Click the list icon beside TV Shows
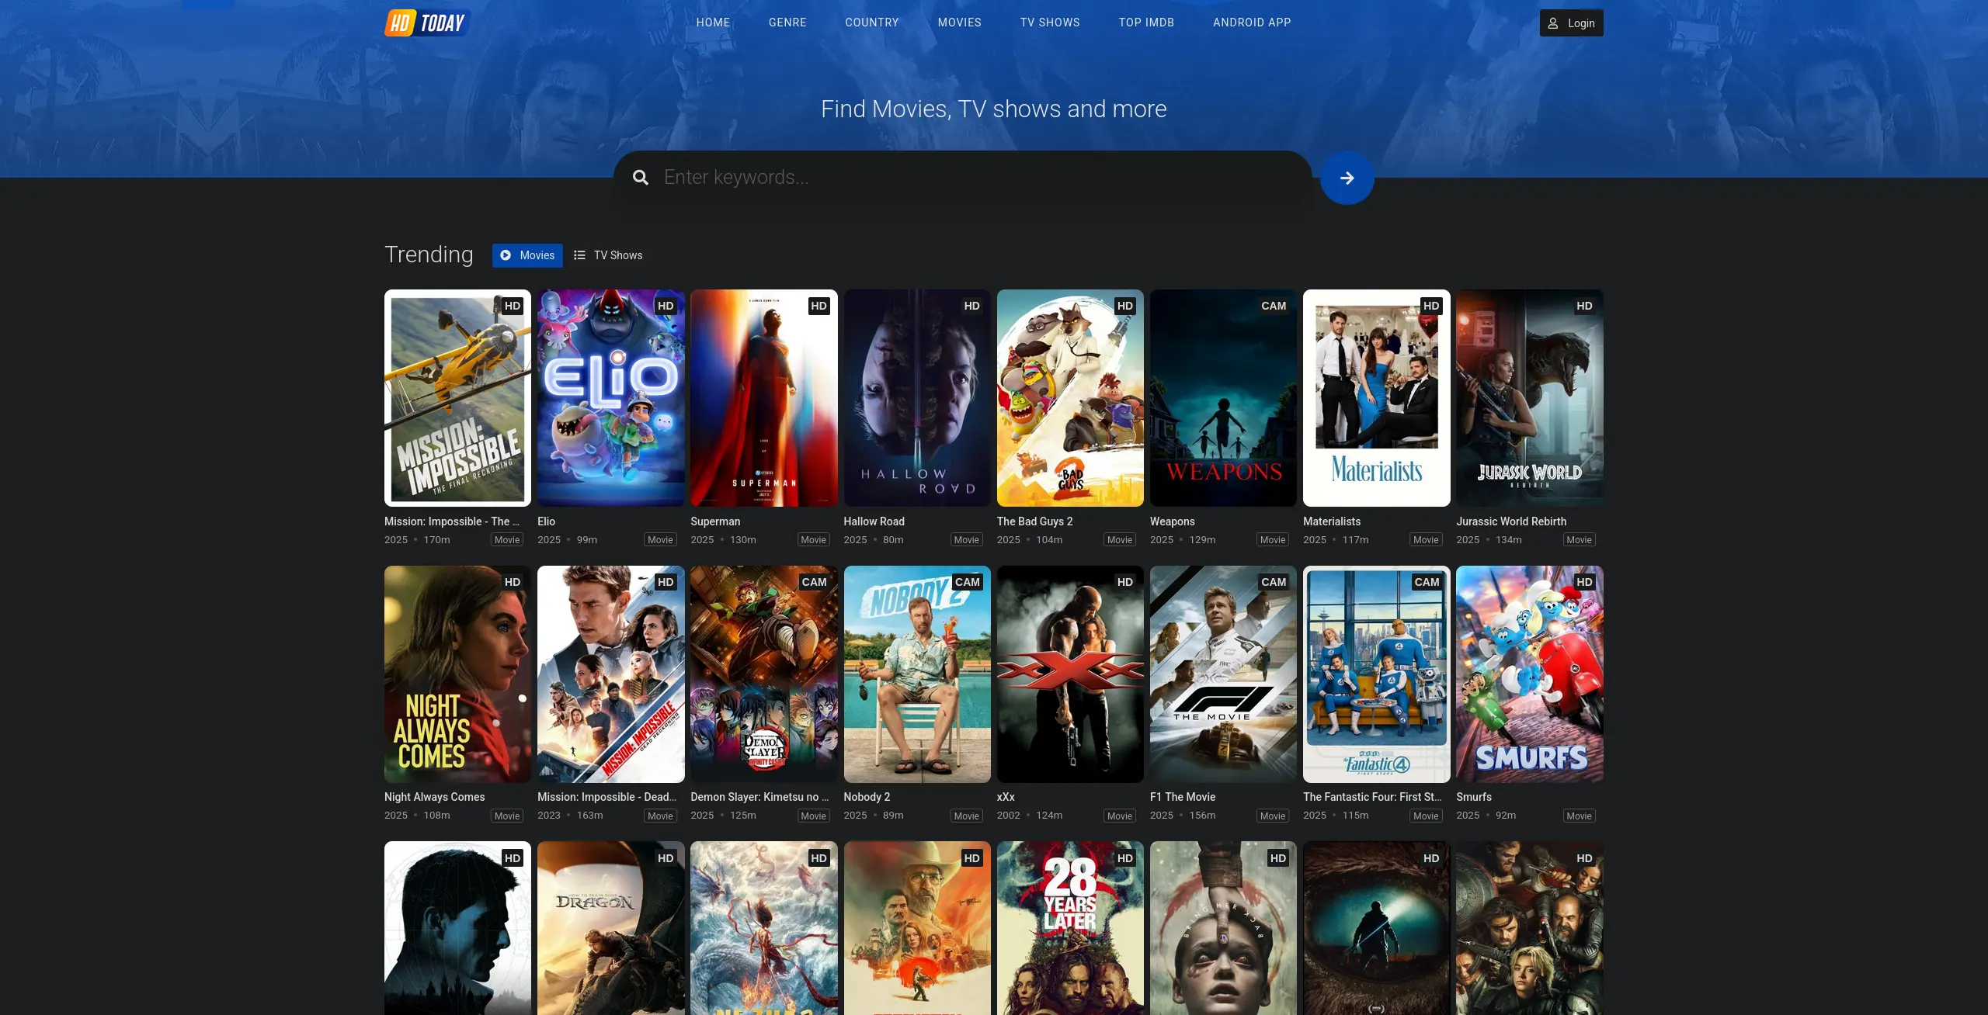The height and width of the screenshot is (1015, 1988). 579,255
